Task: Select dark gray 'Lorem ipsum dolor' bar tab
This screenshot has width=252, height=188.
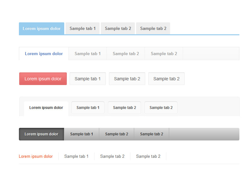Action: coord(42,134)
